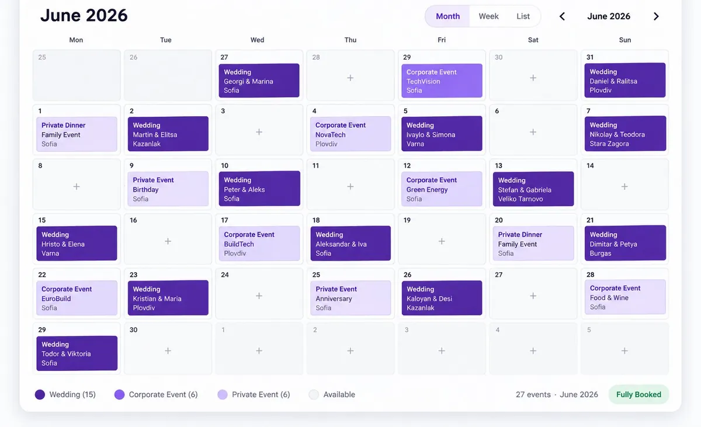Add an event on June 24
Viewport: 701px width, 427px height.
pos(259,296)
